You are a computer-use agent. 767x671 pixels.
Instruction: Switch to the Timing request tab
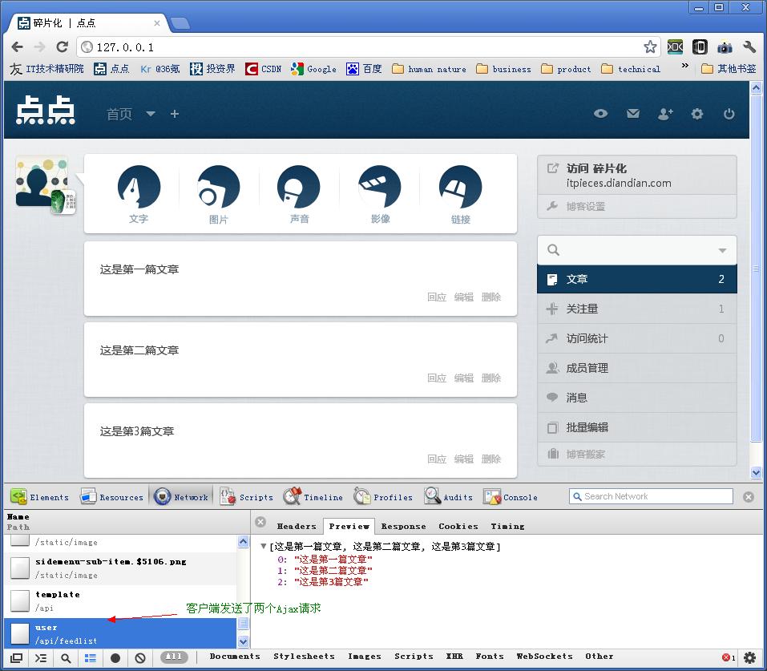[x=507, y=526]
